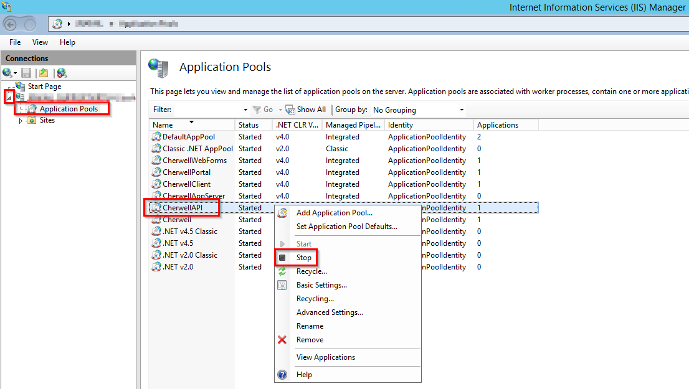Click inside the Filter input field

[206, 109]
